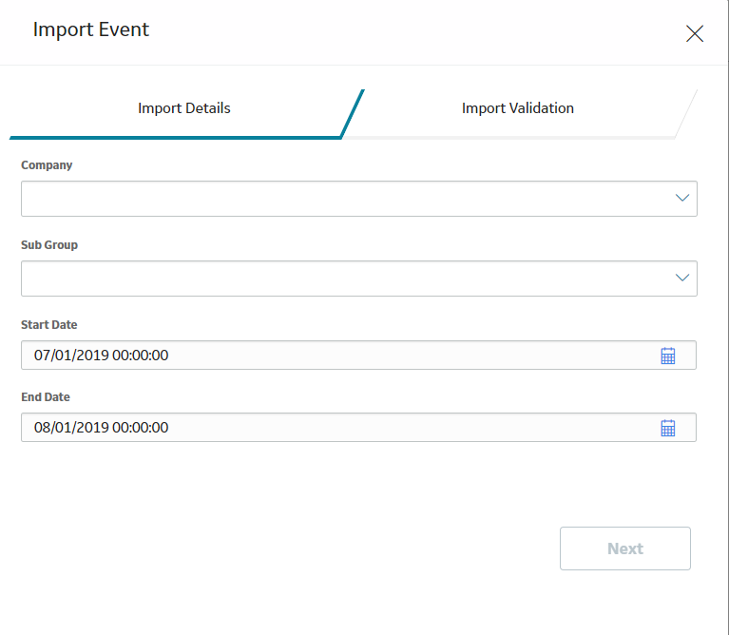Expand the Company dropdown arrow

tap(682, 198)
